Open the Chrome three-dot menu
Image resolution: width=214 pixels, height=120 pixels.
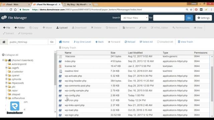(x=211, y=10)
